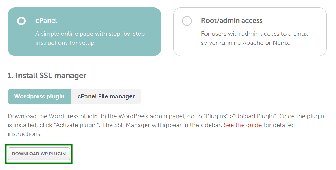Click the word "instructions." ending the paragraph

[x=24, y=134]
